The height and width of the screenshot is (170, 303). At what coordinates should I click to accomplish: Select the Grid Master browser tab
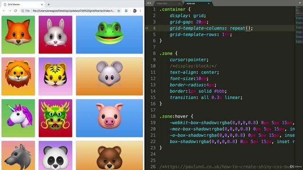[23, 4]
